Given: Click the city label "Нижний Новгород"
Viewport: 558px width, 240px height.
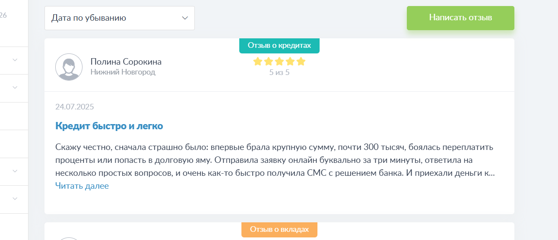Looking at the screenshot, I should pyautogui.click(x=123, y=72).
